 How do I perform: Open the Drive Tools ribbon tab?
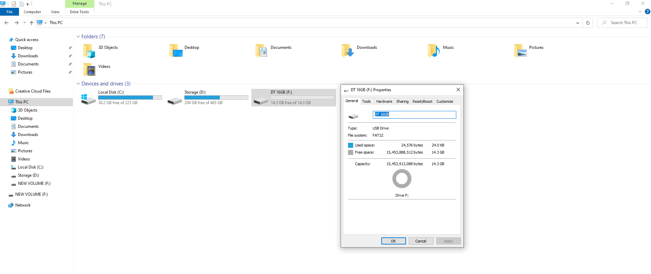79,12
